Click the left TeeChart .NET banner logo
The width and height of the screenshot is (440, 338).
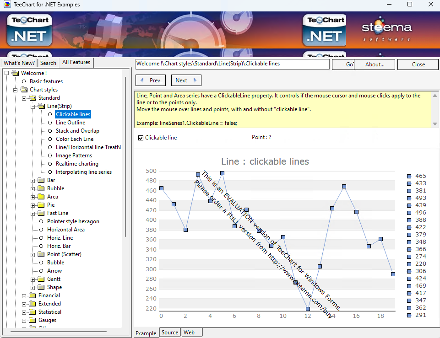29,30
